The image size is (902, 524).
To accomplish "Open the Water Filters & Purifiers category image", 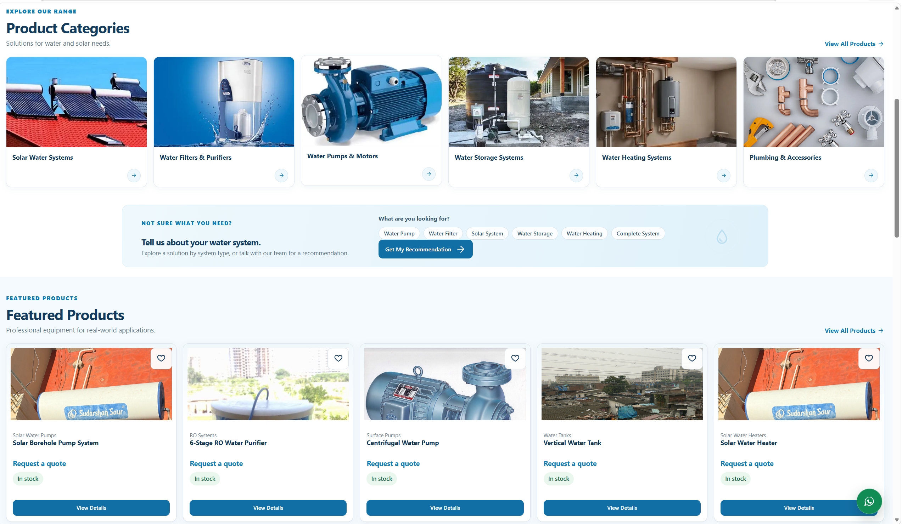I will coord(224,102).
